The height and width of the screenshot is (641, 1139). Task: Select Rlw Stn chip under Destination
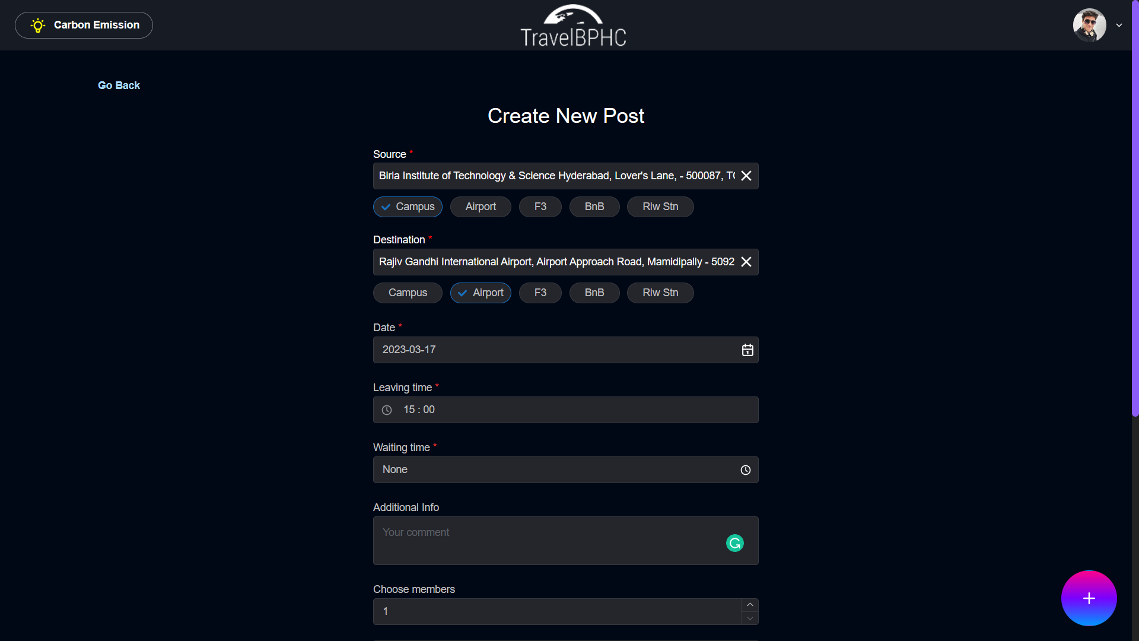pyautogui.click(x=660, y=293)
